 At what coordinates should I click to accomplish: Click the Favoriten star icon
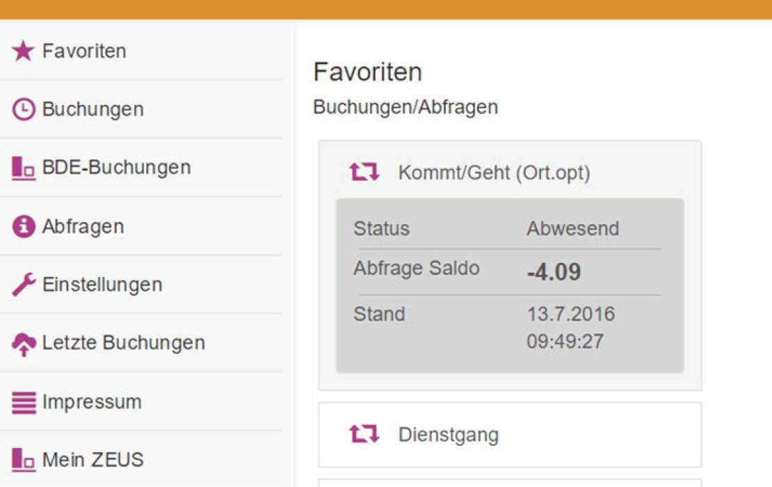(x=23, y=51)
